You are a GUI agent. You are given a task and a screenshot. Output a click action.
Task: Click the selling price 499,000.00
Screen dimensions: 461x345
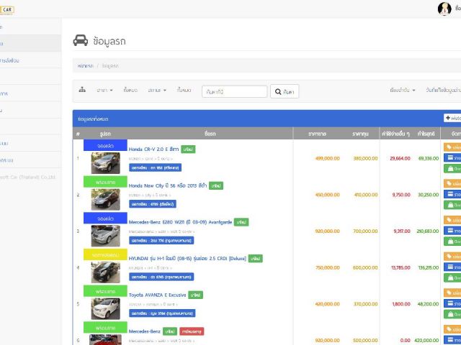[x=328, y=158]
